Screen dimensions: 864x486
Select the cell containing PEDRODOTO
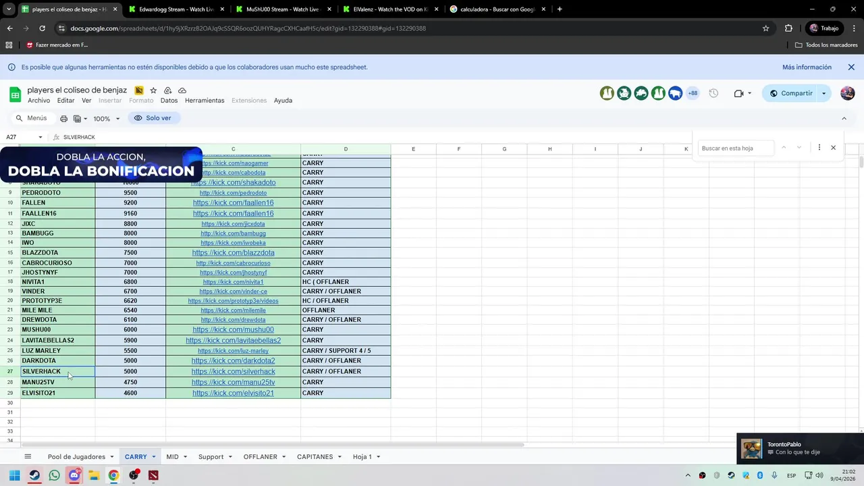(57, 192)
